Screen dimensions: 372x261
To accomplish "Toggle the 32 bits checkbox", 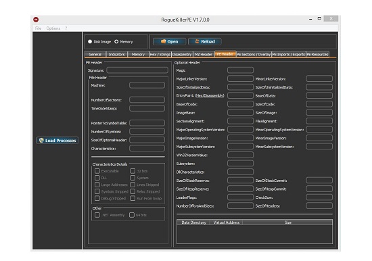I will pos(133,171).
